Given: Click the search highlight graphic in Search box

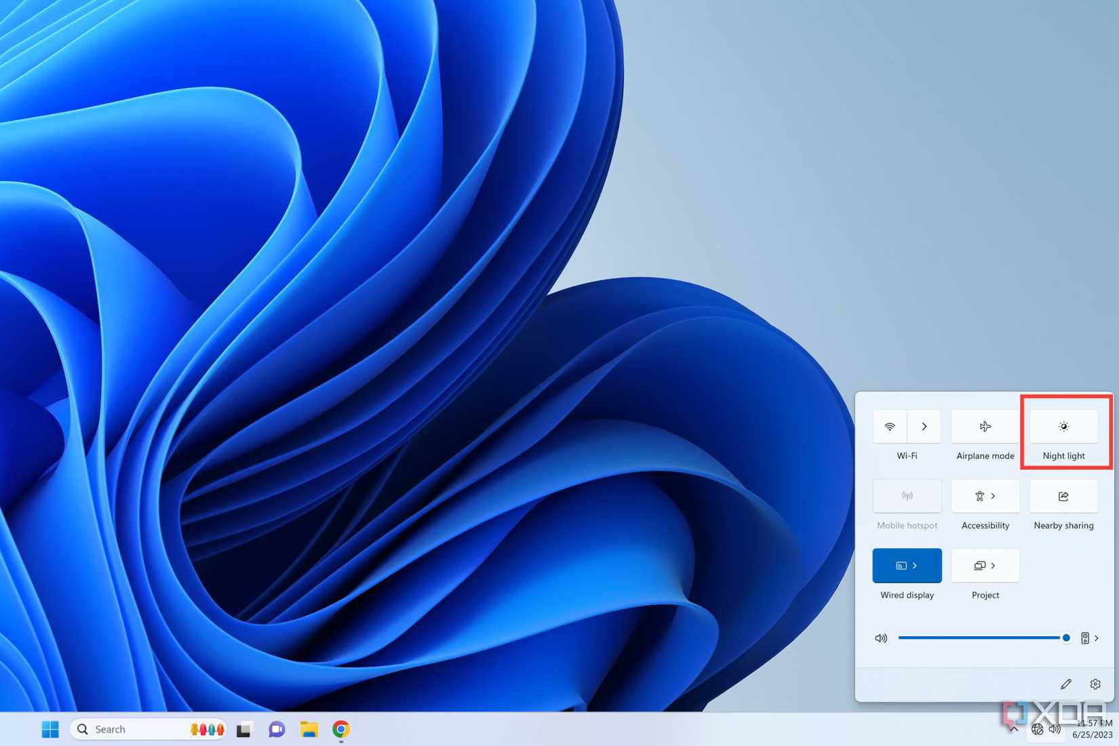Looking at the screenshot, I should 208,729.
